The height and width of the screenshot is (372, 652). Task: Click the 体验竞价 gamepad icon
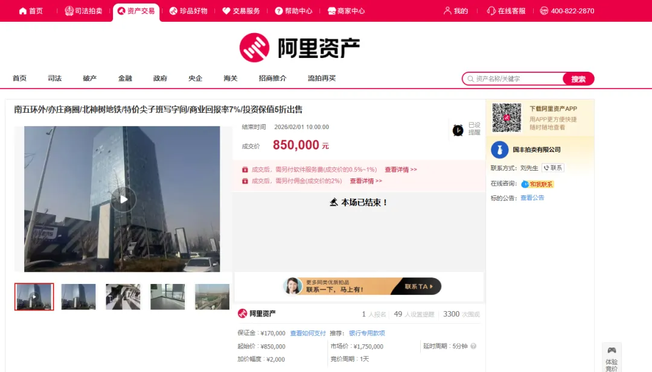click(612, 350)
